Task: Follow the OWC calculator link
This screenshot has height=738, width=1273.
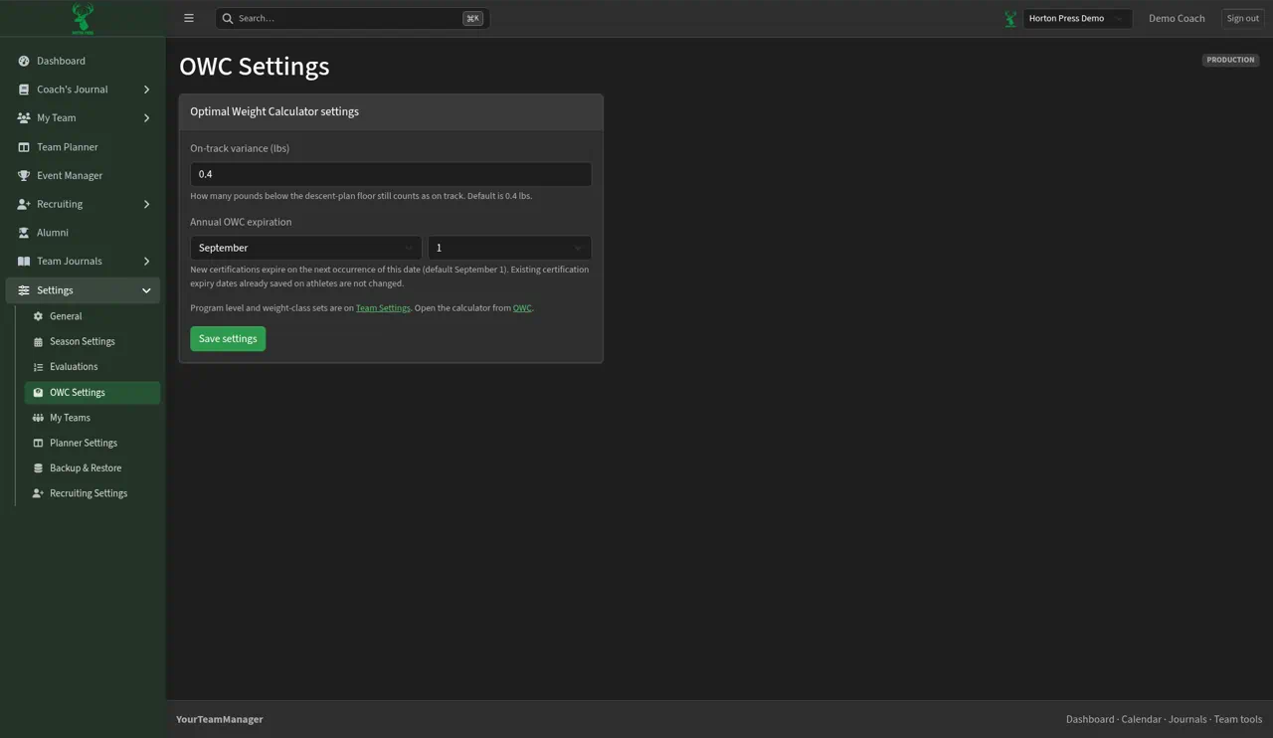Action: 522,308
